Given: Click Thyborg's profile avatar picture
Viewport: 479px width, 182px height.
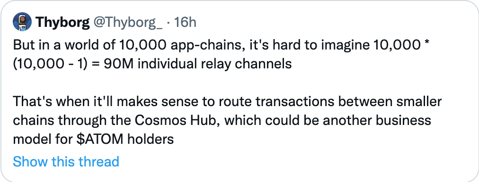Looking at the screenshot, I should [22, 22].
